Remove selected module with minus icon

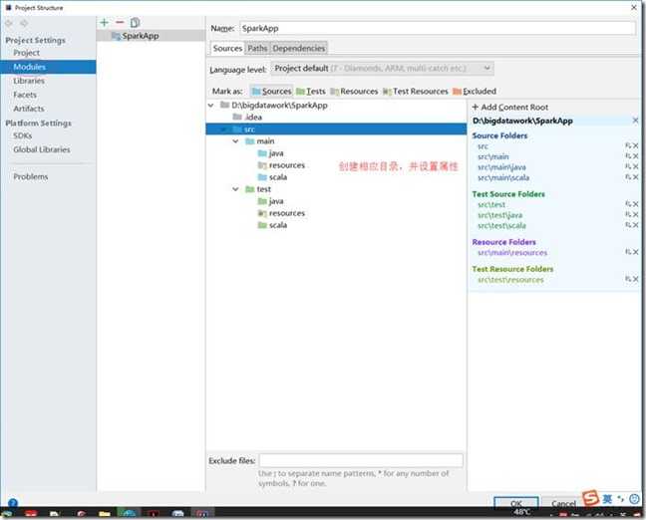tap(120, 22)
